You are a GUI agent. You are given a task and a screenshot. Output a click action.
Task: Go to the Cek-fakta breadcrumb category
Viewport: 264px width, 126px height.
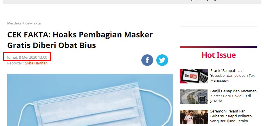(33, 23)
